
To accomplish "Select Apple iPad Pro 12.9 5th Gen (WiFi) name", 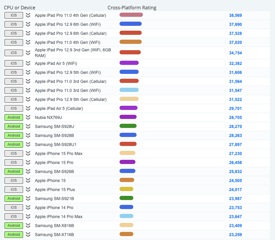I will coord(68,72).
